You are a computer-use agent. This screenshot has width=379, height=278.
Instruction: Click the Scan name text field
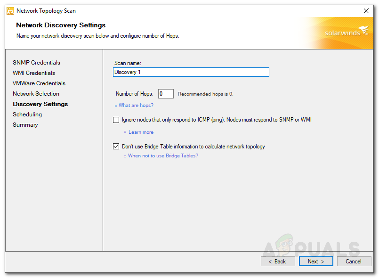coord(191,72)
